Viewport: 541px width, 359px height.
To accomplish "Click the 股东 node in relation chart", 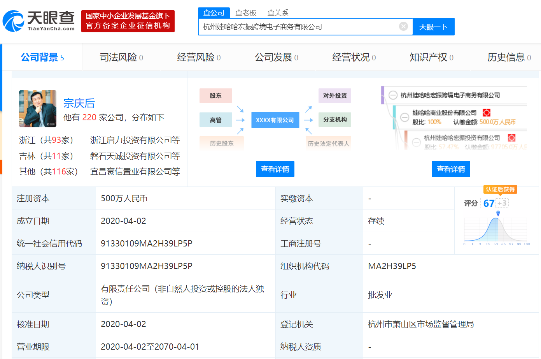I will (216, 96).
